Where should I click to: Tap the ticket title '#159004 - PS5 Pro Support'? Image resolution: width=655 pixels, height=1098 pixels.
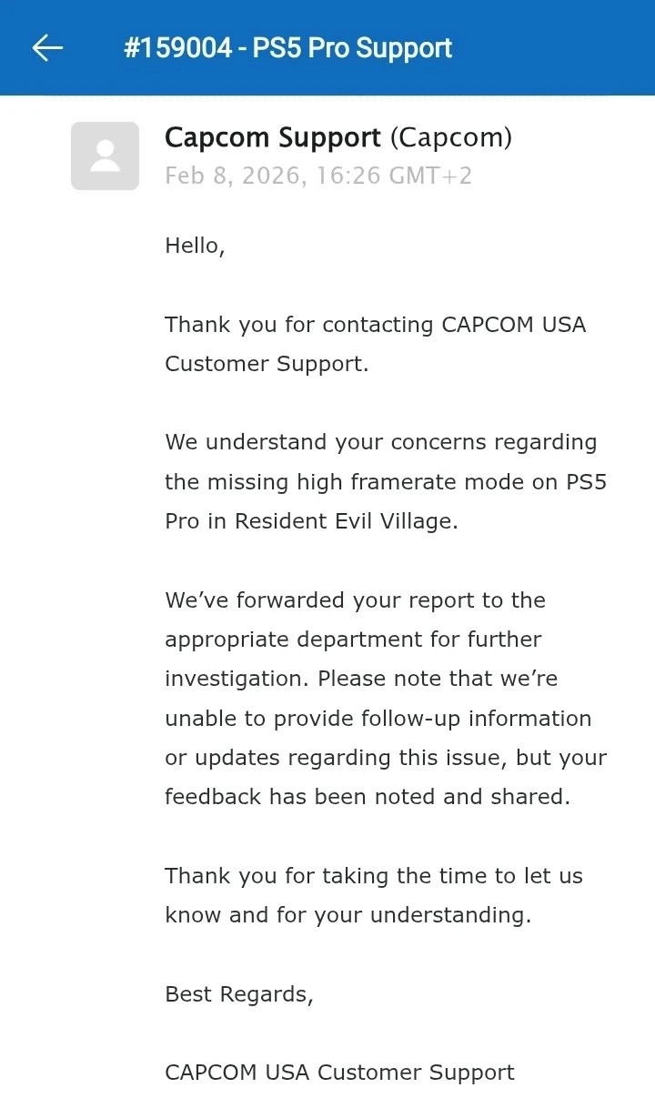287,48
